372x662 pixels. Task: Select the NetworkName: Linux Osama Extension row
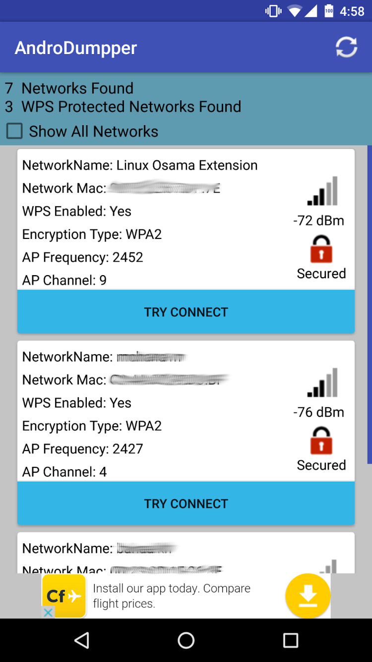pyautogui.click(x=140, y=165)
